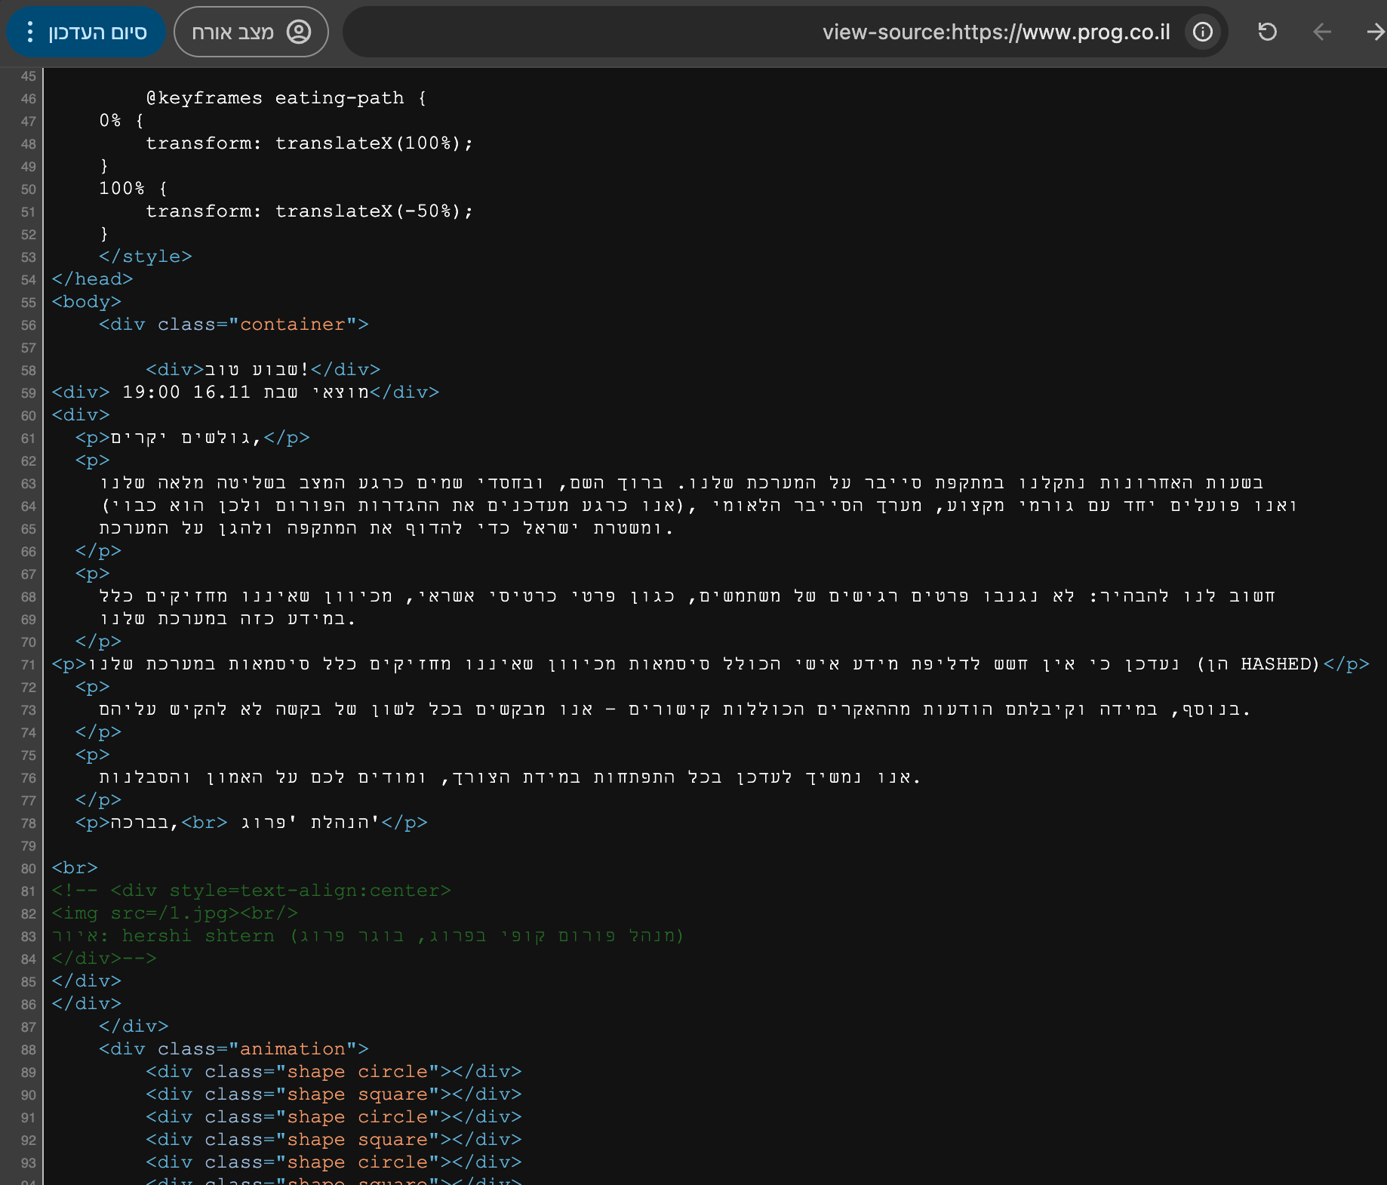Click the '</head>' closing tag
This screenshot has width=1387, height=1185.
pyautogui.click(x=92, y=279)
